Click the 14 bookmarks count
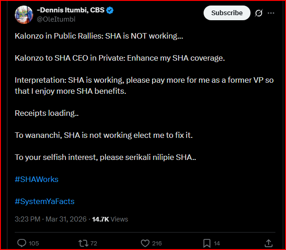Screen dimensions: 286x250 [217, 244]
